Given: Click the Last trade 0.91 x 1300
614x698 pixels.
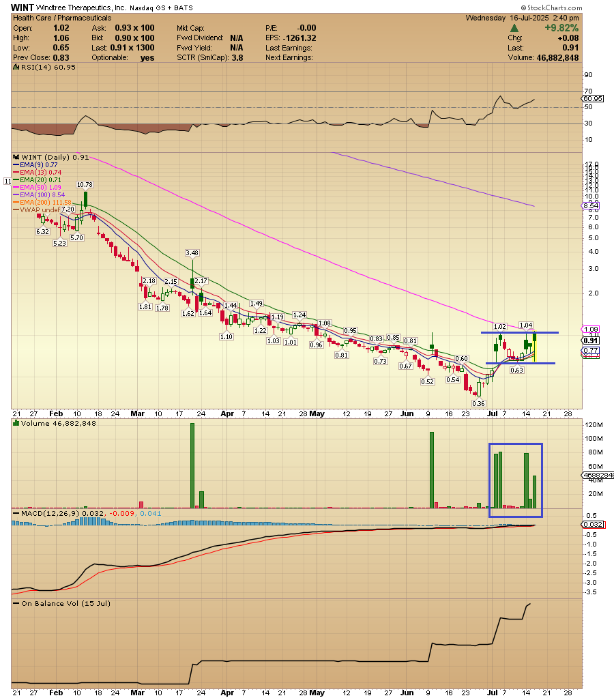Looking at the screenshot, I should [x=132, y=48].
